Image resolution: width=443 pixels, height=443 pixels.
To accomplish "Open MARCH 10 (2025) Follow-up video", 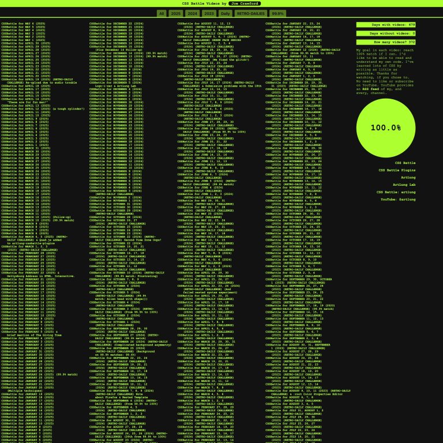I will [36, 217].
